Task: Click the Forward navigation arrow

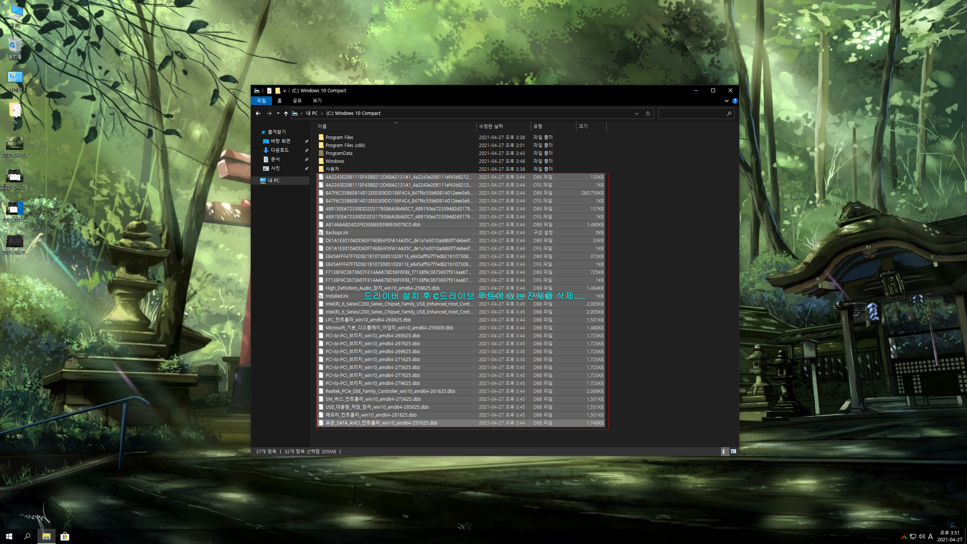Action: [269, 113]
